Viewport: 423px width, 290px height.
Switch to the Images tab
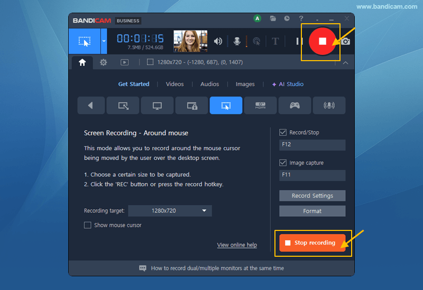pos(245,84)
